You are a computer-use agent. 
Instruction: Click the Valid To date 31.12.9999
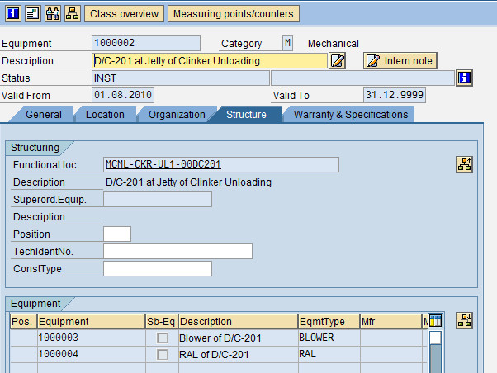tap(395, 95)
